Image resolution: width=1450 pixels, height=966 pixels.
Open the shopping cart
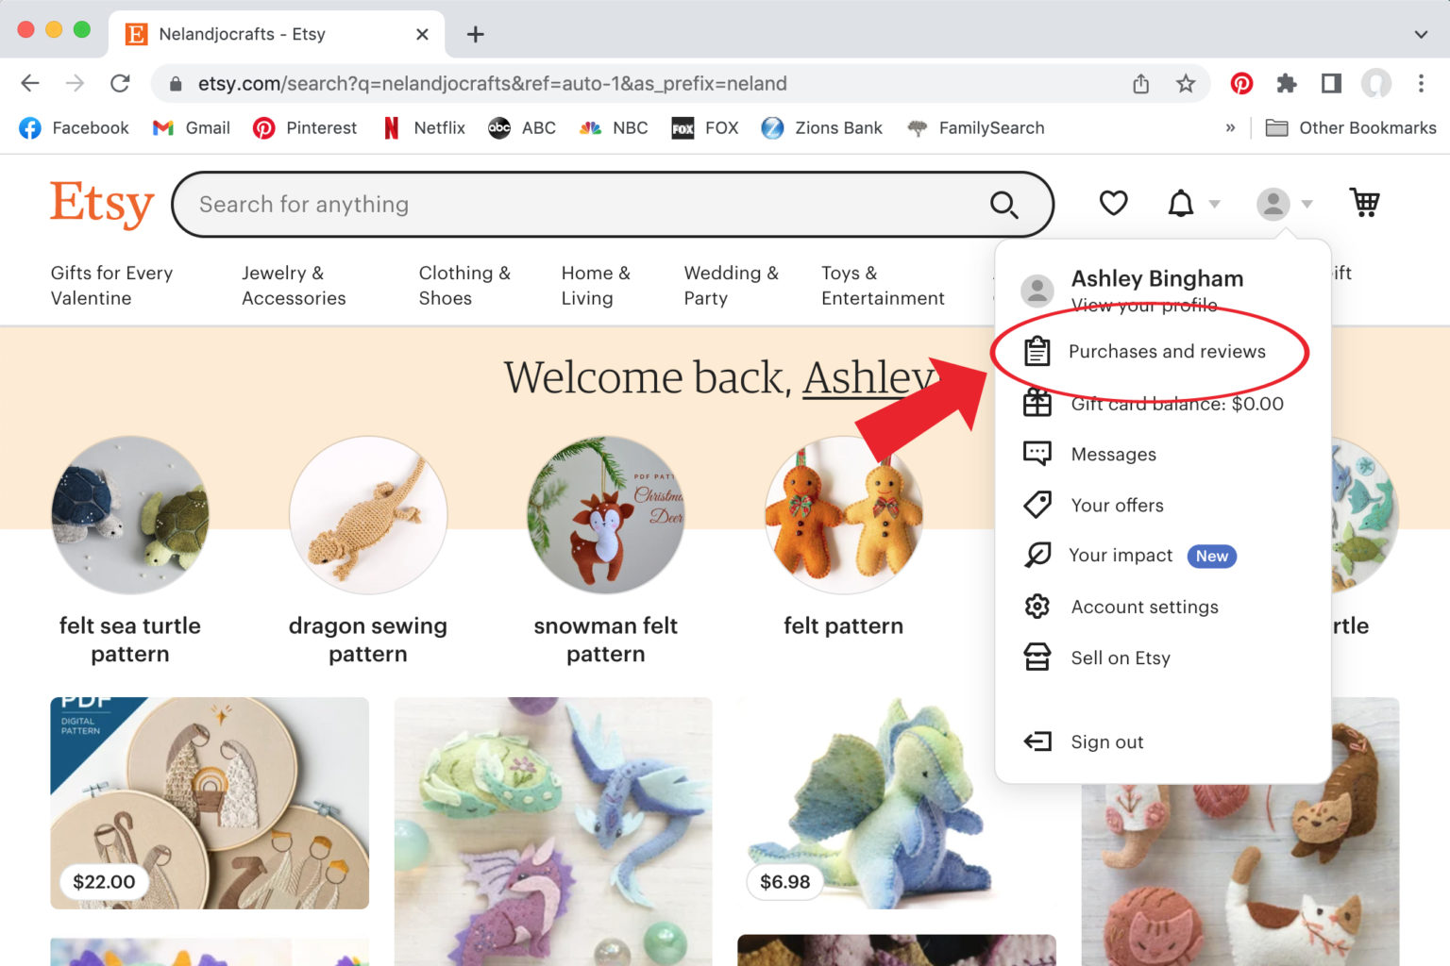(1364, 202)
